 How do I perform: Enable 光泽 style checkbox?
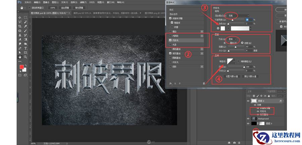(x=170, y=45)
